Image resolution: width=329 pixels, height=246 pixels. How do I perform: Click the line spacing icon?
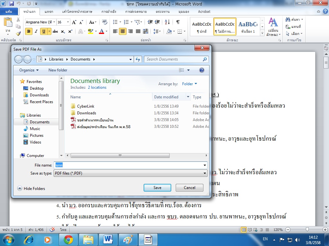(156, 31)
